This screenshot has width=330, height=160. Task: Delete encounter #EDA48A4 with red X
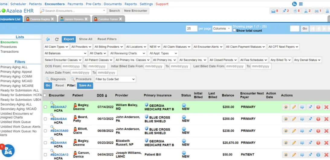[326, 119]
